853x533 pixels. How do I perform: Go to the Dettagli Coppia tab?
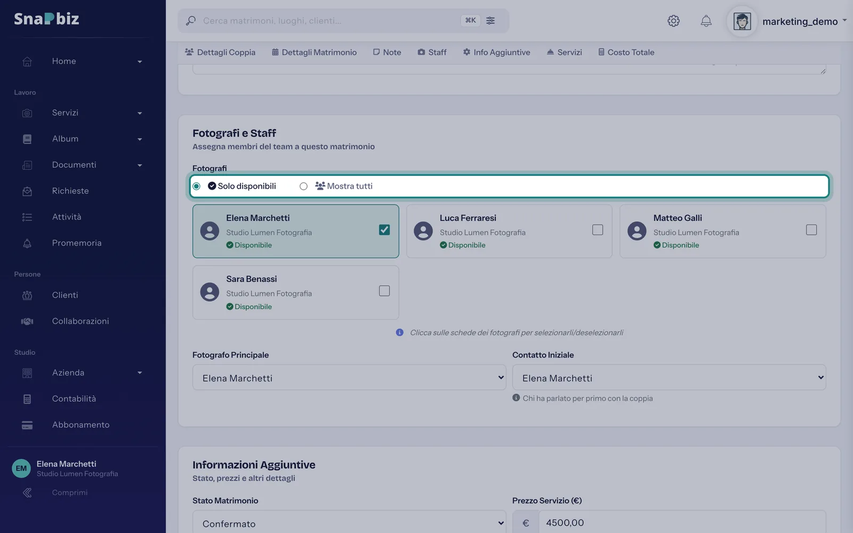(x=220, y=52)
